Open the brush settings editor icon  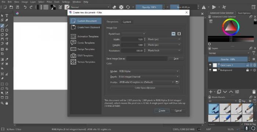(60, 7)
